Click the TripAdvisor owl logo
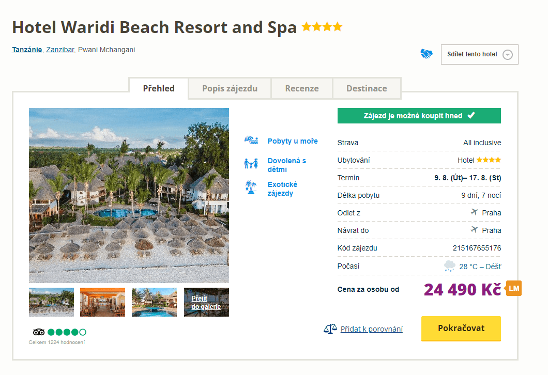This screenshot has height=375, width=548. point(39,332)
